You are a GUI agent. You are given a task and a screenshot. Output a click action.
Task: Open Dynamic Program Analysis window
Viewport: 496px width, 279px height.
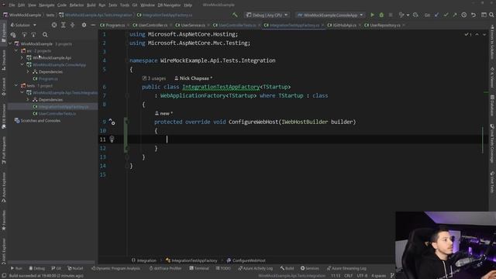click(115, 268)
